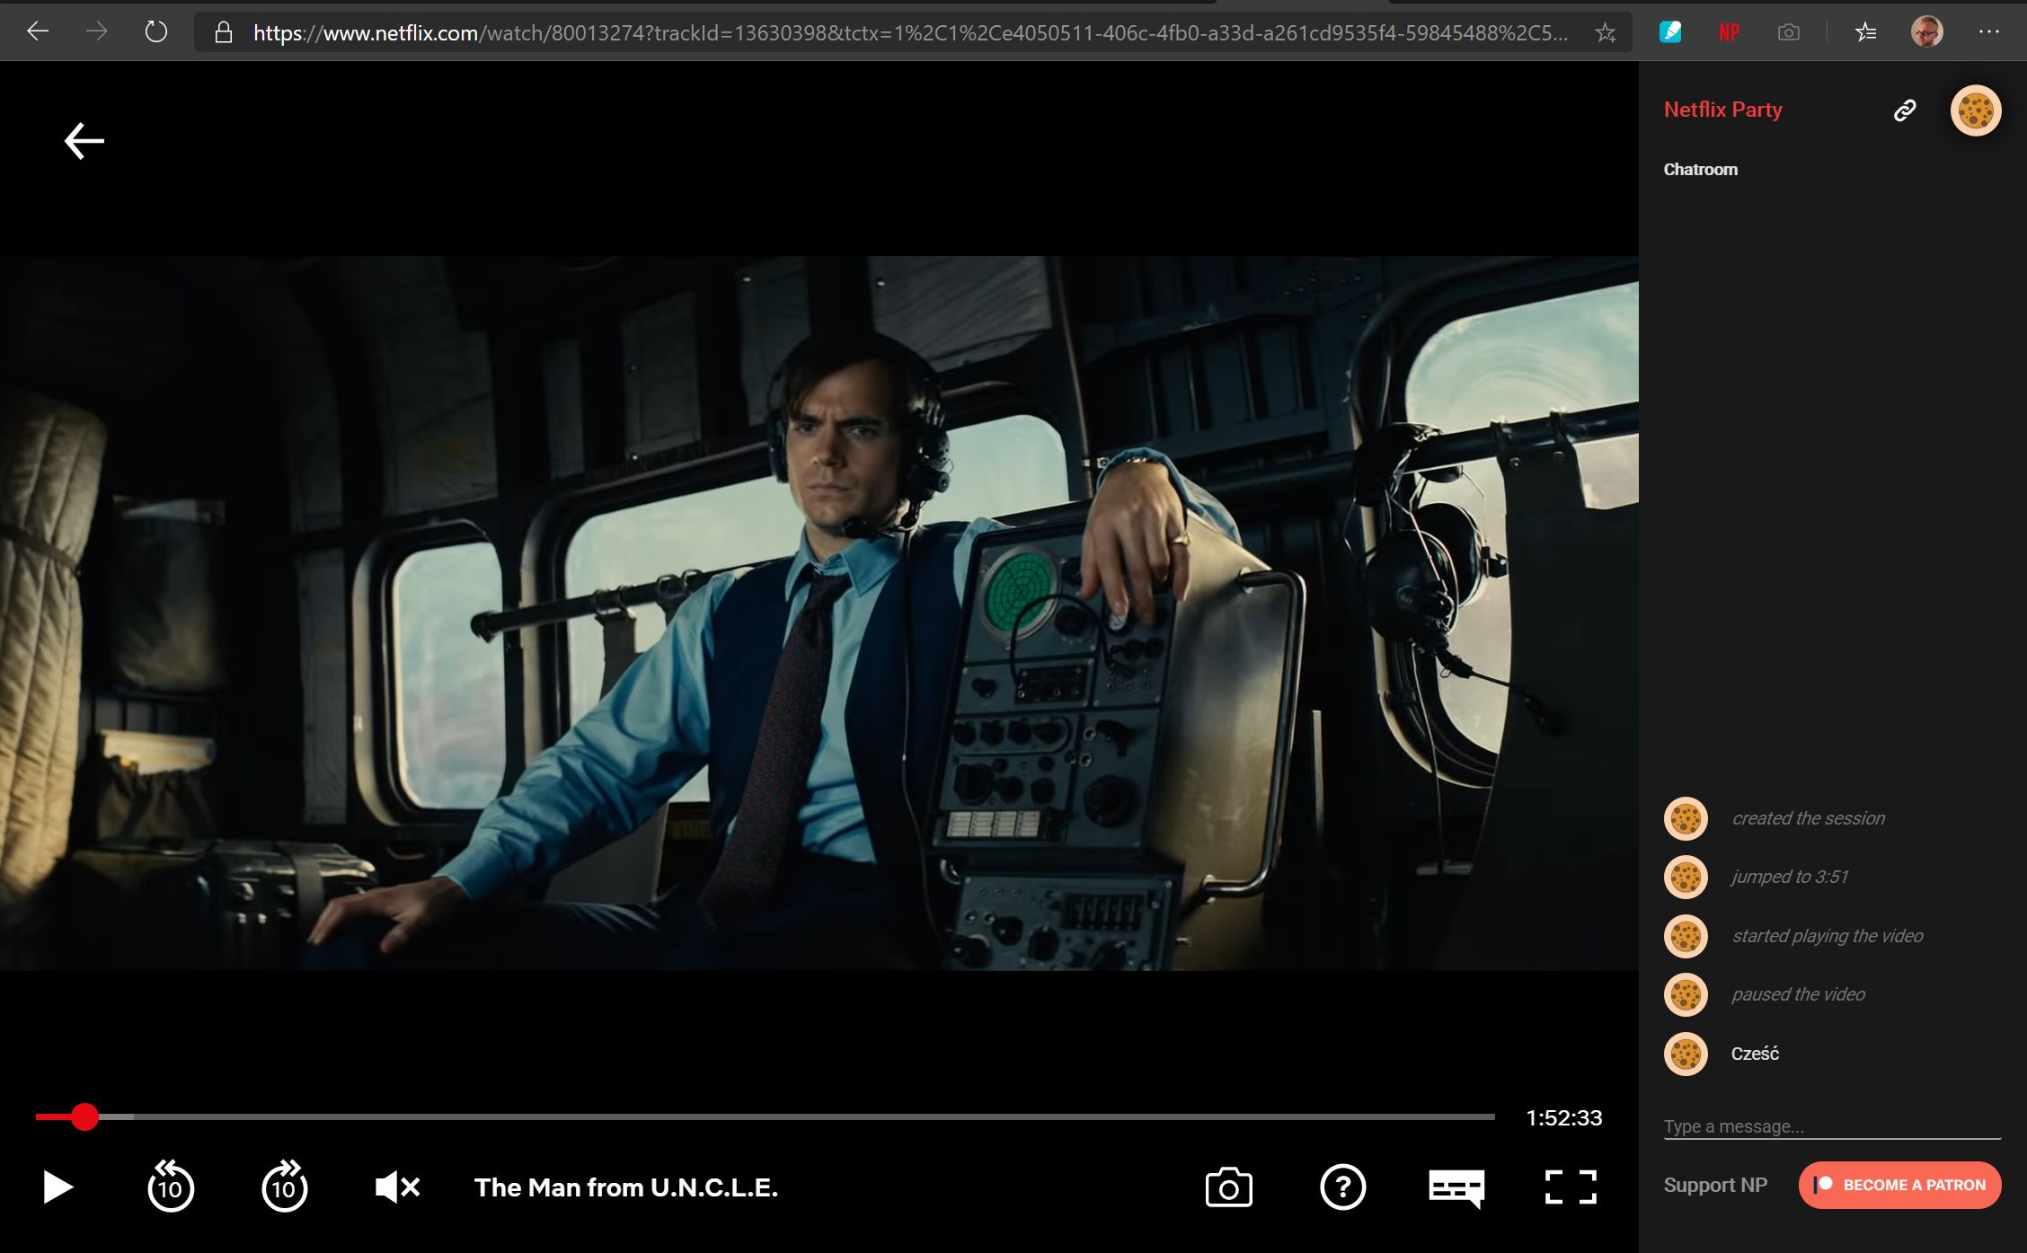The width and height of the screenshot is (2027, 1253).
Task: Toggle fullscreen mode
Action: point(1571,1187)
